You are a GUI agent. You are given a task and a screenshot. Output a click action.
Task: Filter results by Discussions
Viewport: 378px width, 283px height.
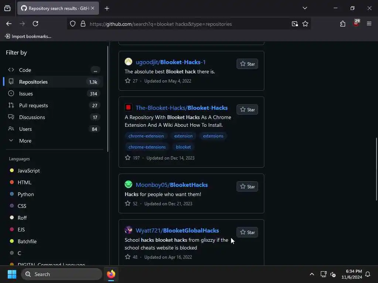[54, 117]
